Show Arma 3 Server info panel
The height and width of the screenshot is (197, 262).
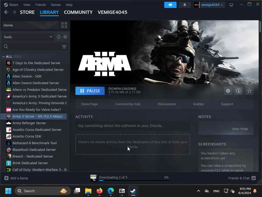[x=239, y=91]
